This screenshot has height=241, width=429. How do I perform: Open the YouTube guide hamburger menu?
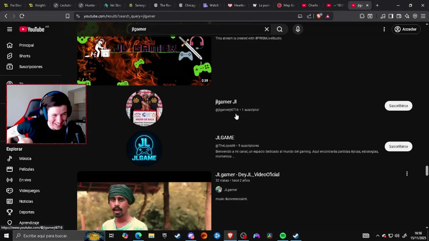10,29
